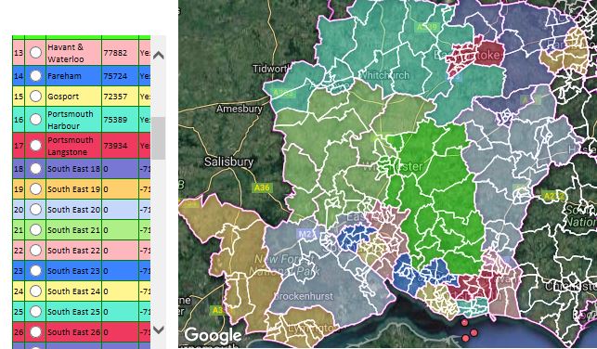The width and height of the screenshot is (597, 349).
Task: Select the Portsmouth Harbour radio button
Action: tap(35, 120)
